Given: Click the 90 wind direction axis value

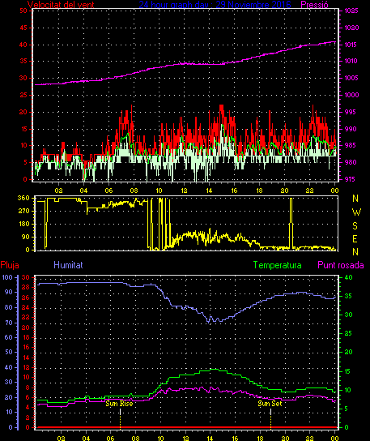Looking at the screenshot, I should pos(26,237).
